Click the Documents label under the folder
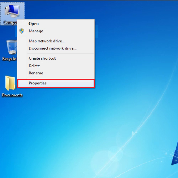Viewport: 178px width, 178px height. point(12,95)
